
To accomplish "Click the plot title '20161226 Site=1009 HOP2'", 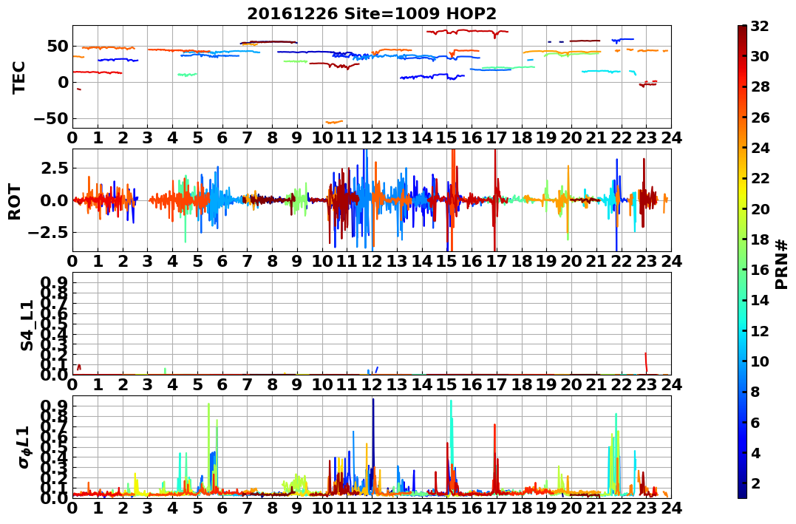I will (372, 14).
